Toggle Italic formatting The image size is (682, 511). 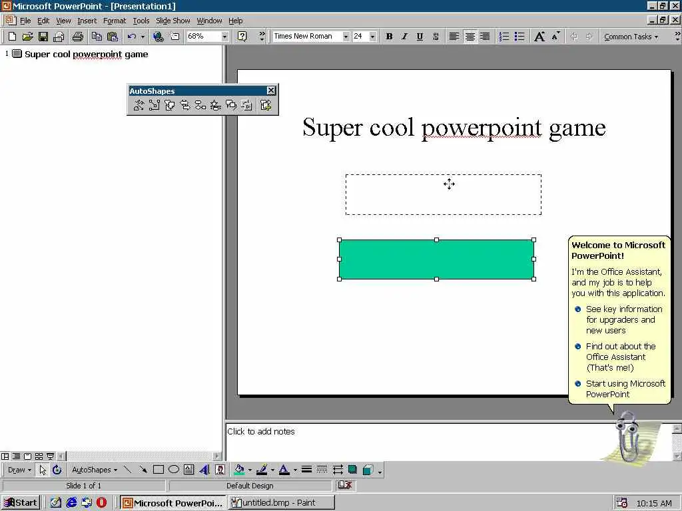click(x=404, y=37)
